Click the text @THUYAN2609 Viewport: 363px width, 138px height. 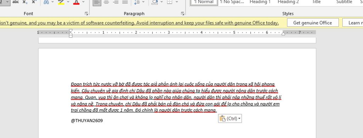[x=87, y=120]
